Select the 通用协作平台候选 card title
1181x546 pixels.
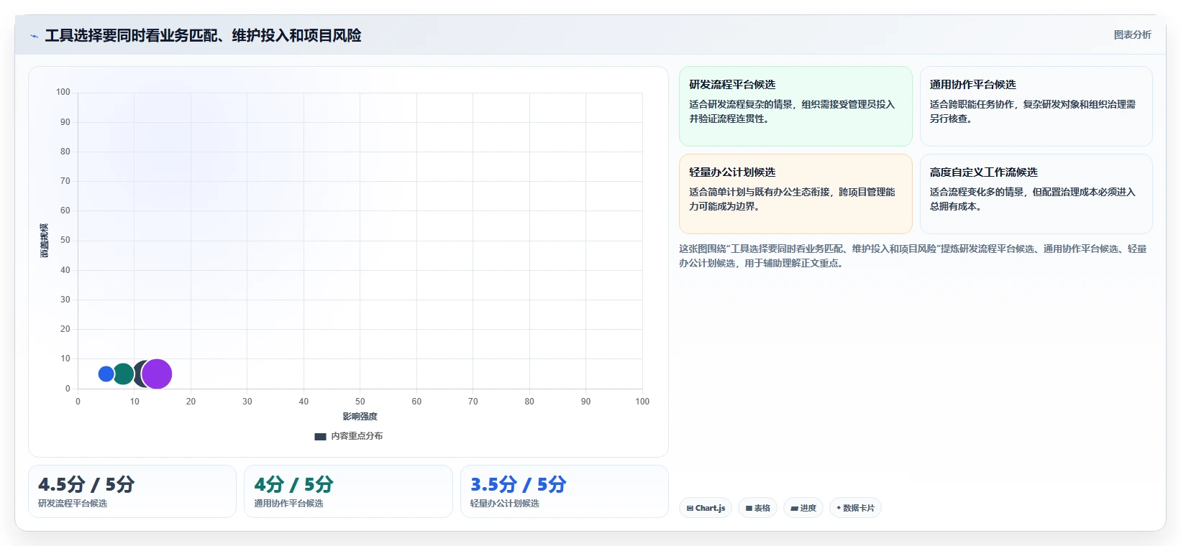point(972,85)
